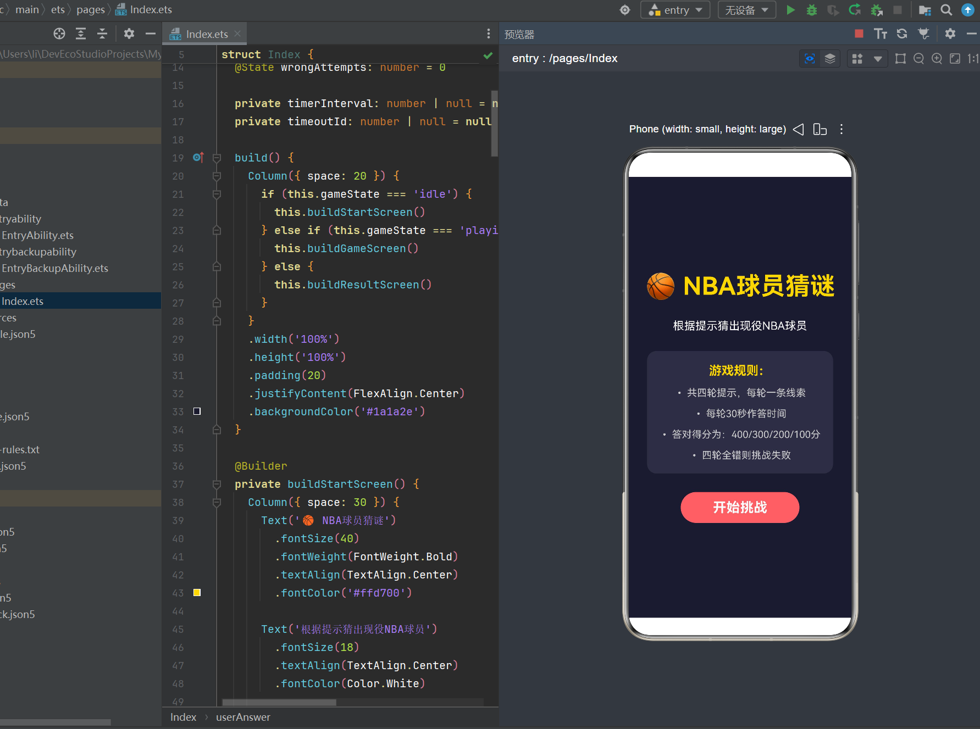Click the green inspection checkmark in editor
Viewport: 980px width, 729px height.
point(488,55)
